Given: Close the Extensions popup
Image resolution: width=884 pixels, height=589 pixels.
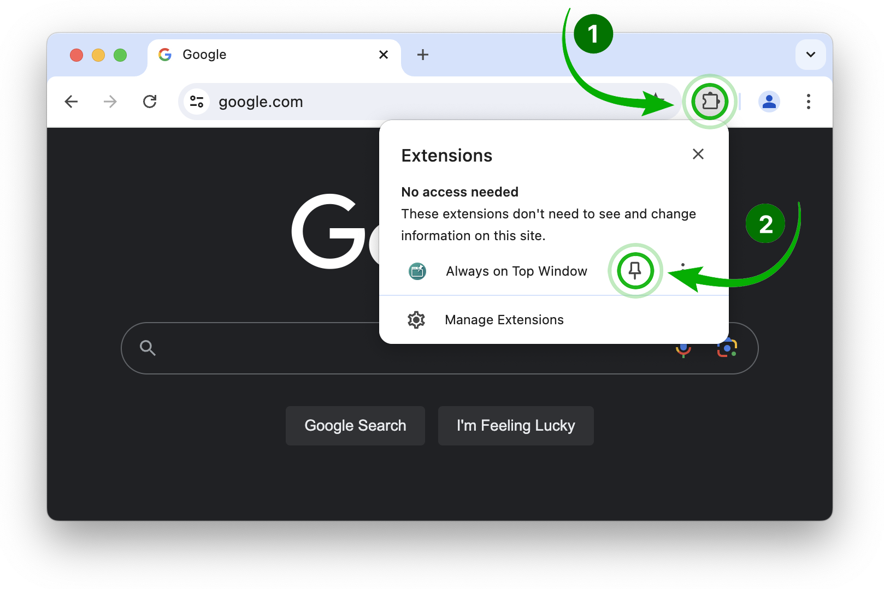Looking at the screenshot, I should click(x=698, y=154).
